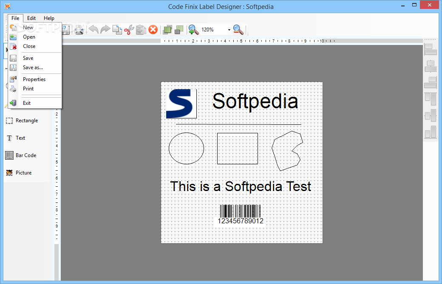Select the rectangle shape on the label
Image resolution: width=442 pixels, height=284 pixels.
pos(238,149)
